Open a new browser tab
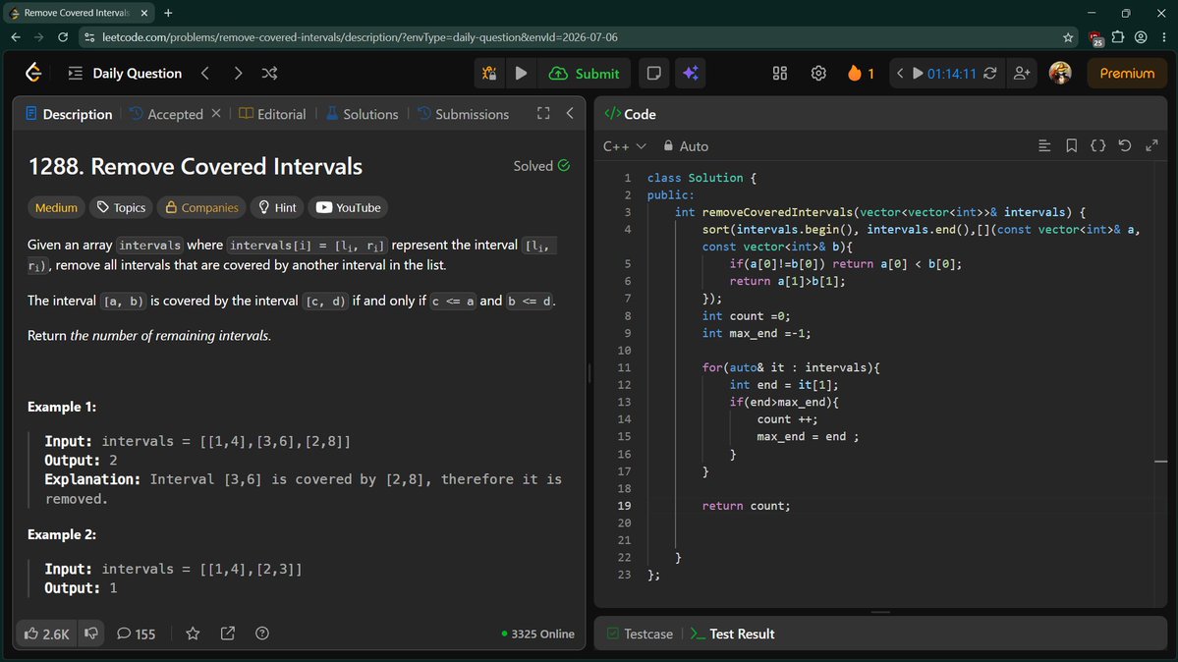Screen dimensions: 1178x662 tap(168, 13)
